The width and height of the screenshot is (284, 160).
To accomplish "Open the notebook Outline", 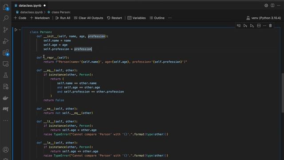I will point(157,18).
